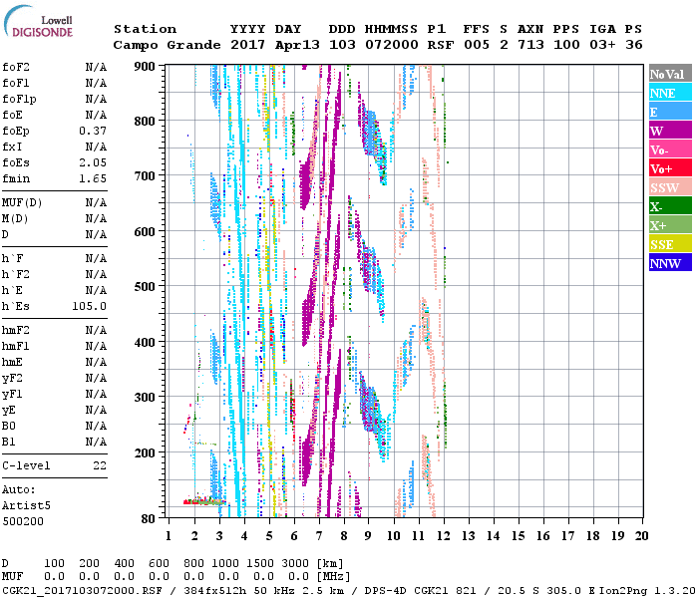Screen dimensions: 698x598
Task: Click the 3000 km distance column header
Action: pos(296,563)
